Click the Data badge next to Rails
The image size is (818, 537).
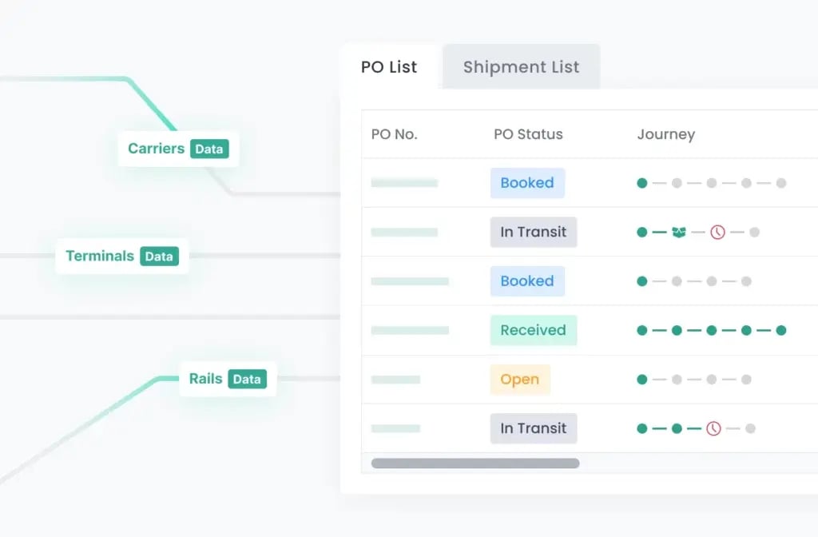pos(247,379)
